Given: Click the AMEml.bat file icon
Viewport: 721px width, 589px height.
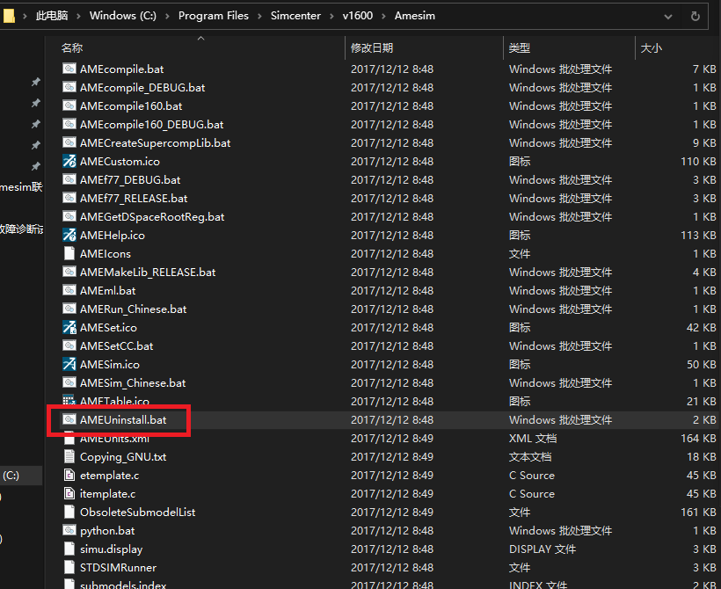Looking at the screenshot, I should tap(69, 290).
